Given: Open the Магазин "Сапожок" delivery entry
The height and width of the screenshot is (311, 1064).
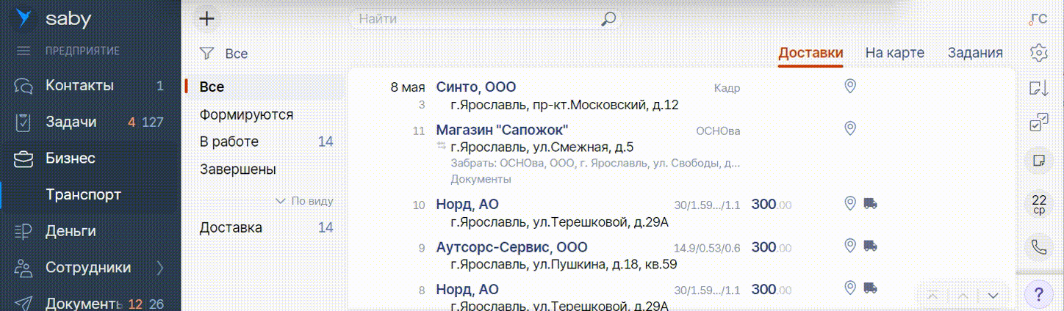Looking at the screenshot, I should click(x=502, y=131).
